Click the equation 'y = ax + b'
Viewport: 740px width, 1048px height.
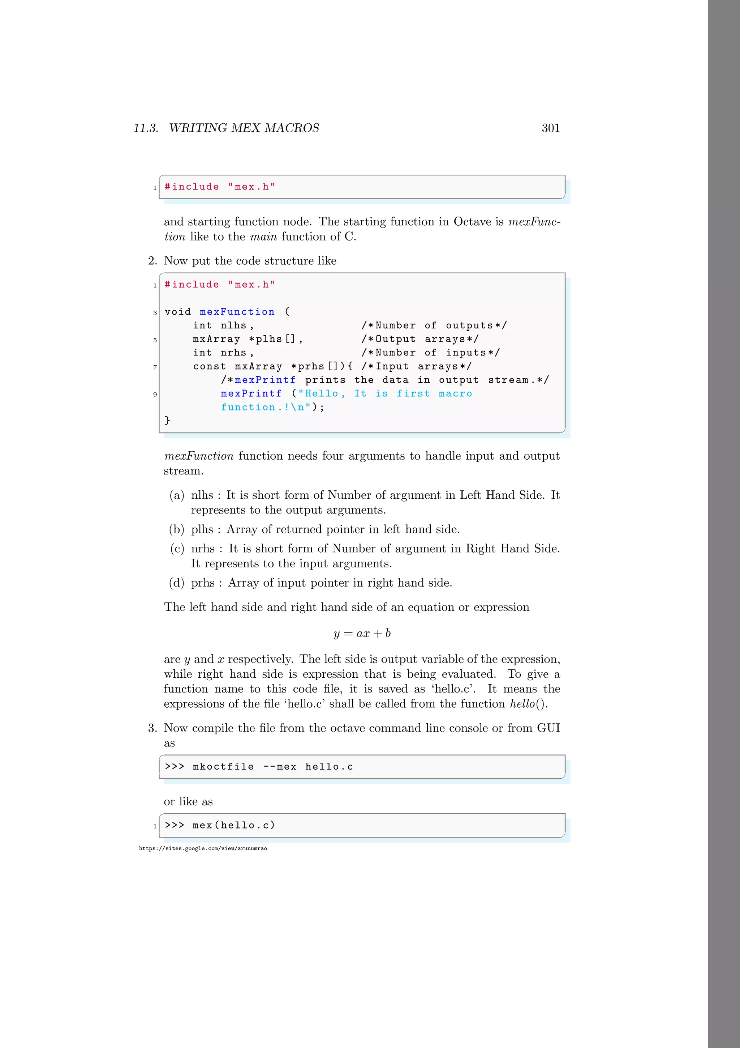click(362, 634)
